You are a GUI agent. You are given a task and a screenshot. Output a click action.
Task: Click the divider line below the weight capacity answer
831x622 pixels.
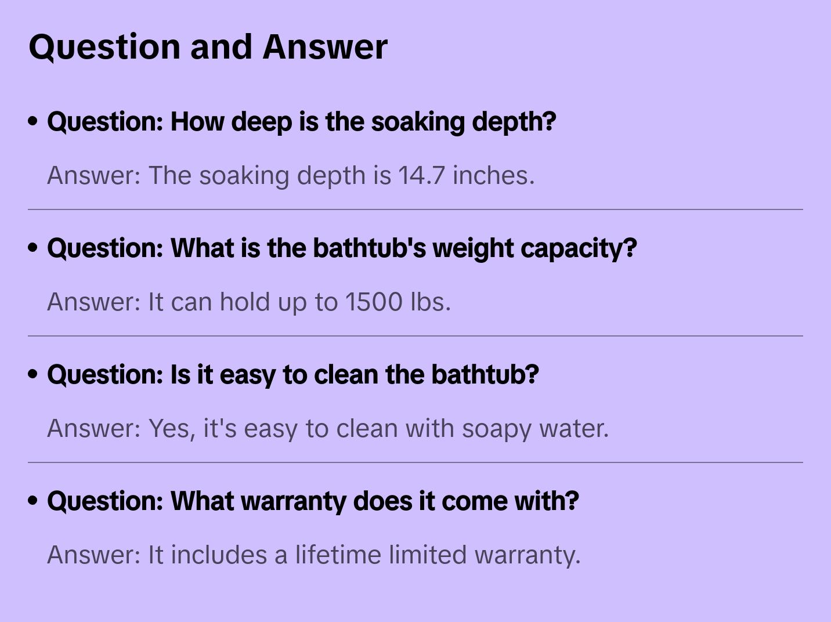pyautogui.click(x=416, y=336)
